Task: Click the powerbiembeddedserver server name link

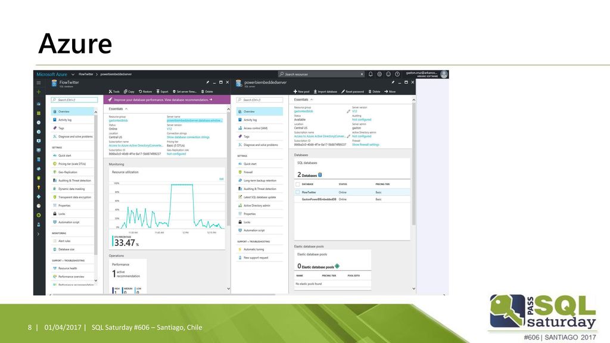Action: click(195, 120)
